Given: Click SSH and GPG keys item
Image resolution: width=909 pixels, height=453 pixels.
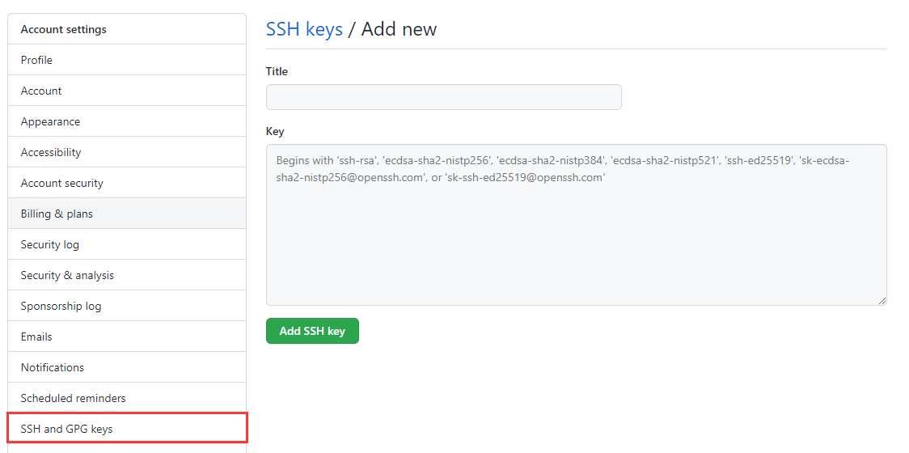Looking at the screenshot, I should click(67, 429).
